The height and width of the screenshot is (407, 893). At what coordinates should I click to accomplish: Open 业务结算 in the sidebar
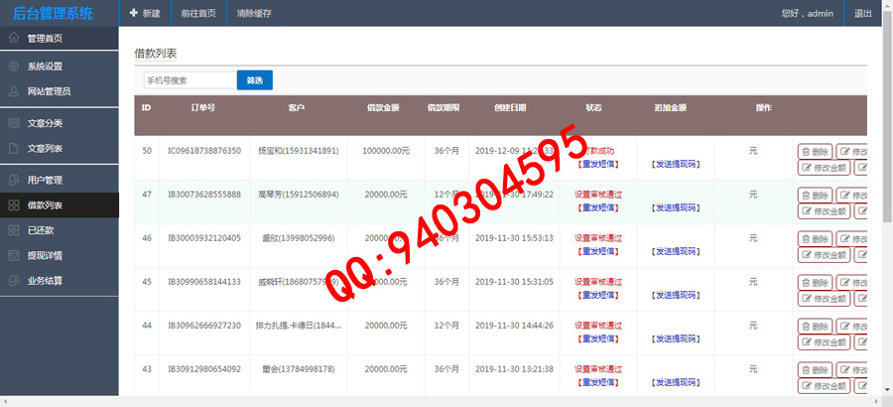coord(45,281)
